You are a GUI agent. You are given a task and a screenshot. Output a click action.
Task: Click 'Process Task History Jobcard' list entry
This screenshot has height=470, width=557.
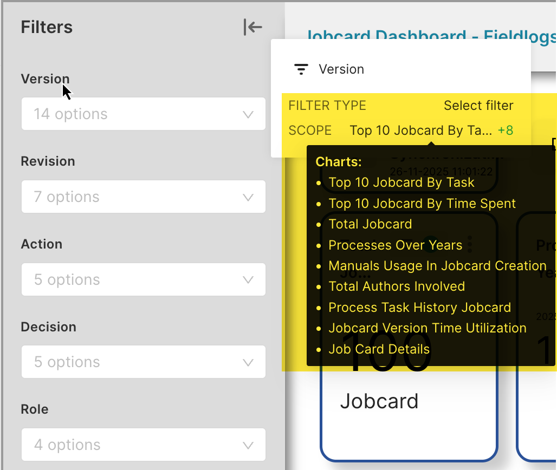419,308
